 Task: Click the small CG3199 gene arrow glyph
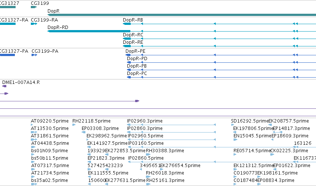[34, 7]
